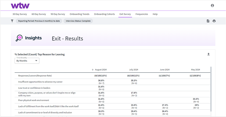Click the Interview Status: Complete chip

[x=78, y=21]
